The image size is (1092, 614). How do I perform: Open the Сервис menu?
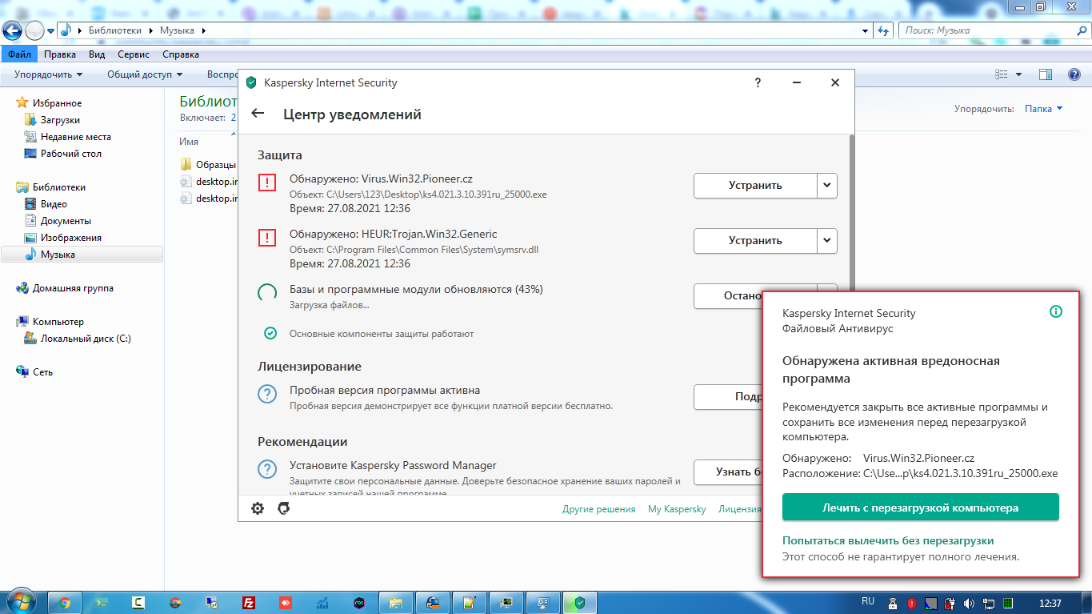coord(133,54)
